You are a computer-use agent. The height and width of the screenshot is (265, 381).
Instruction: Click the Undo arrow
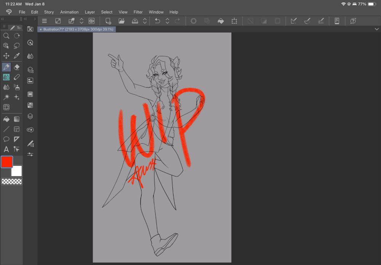point(157,21)
